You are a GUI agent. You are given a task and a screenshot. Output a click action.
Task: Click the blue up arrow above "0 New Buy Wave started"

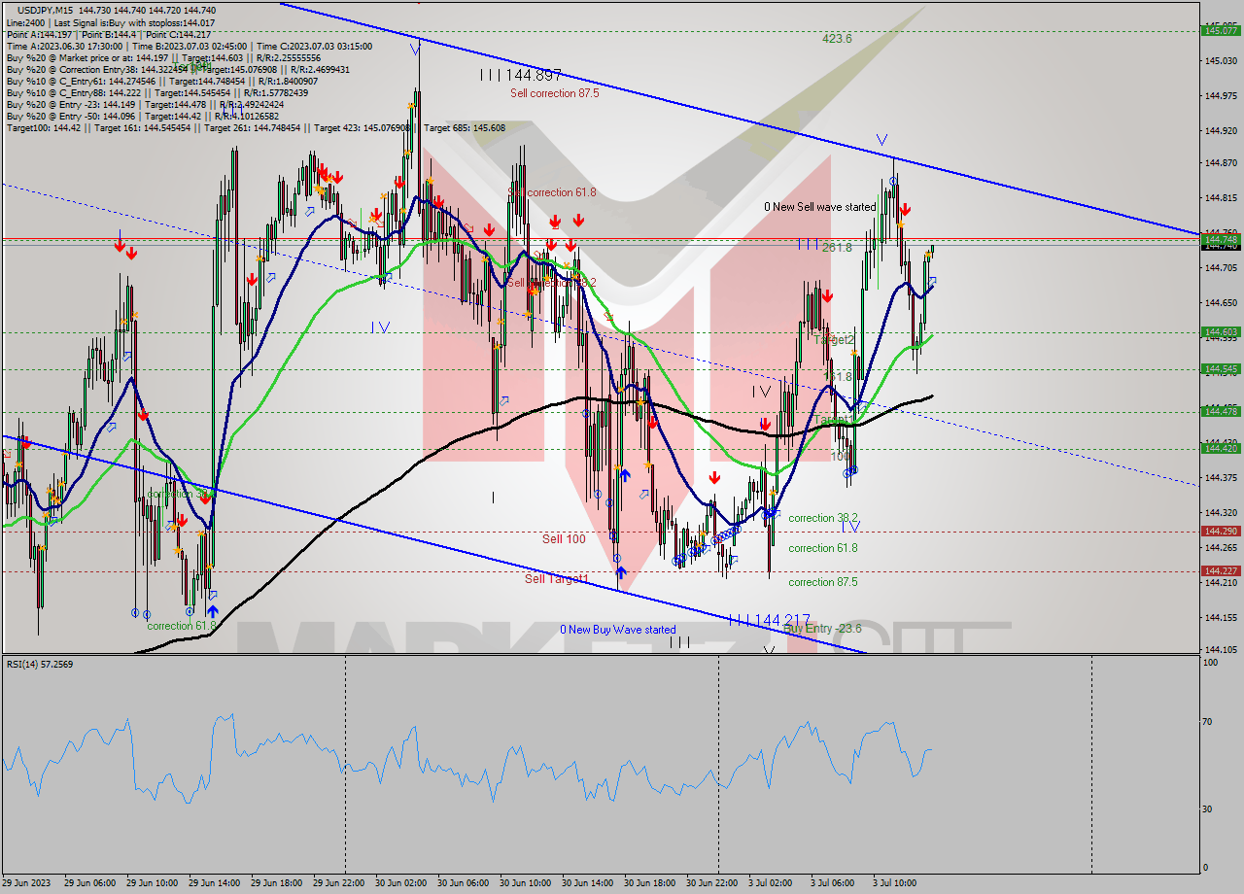[619, 571]
